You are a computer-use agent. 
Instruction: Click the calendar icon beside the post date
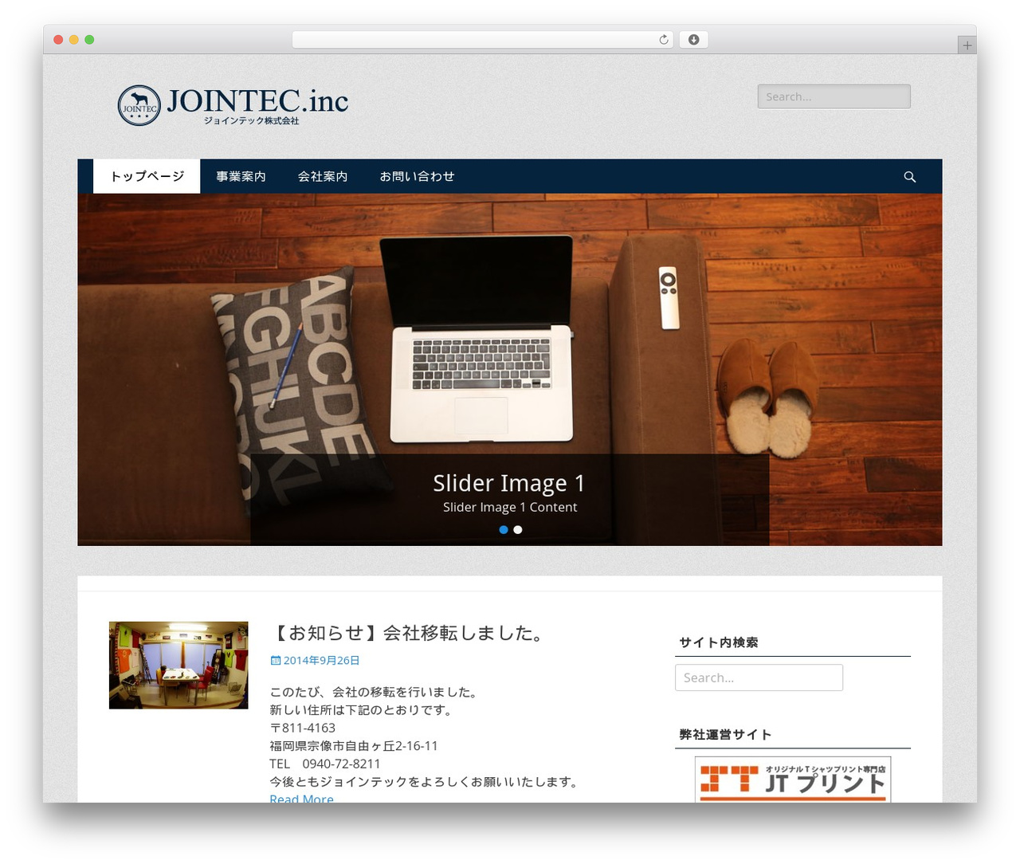click(275, 661)
